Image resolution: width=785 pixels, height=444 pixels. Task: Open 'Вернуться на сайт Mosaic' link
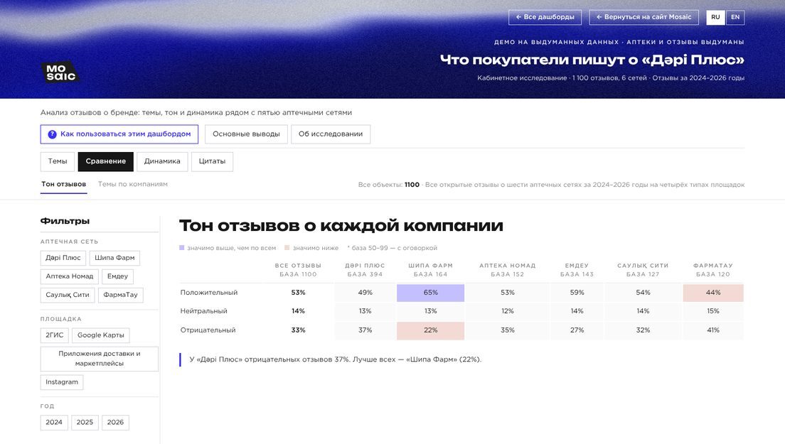(644, 17)
